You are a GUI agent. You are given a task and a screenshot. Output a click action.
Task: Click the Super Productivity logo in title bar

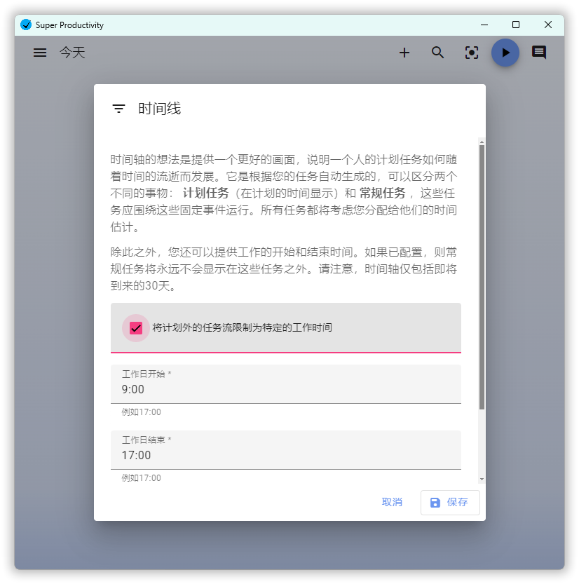pyautogui.click(x=26, y=24)
